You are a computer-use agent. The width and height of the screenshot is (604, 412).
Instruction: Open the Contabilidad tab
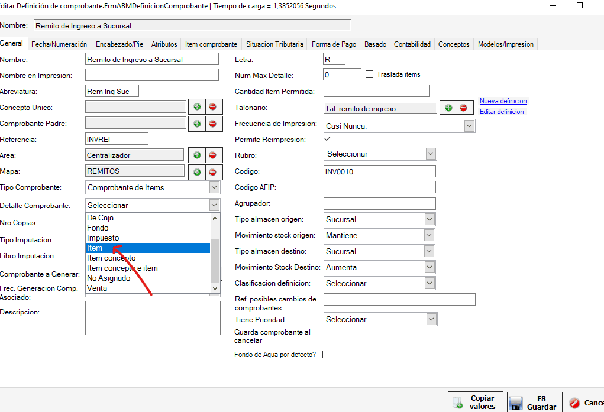[412, 44]
